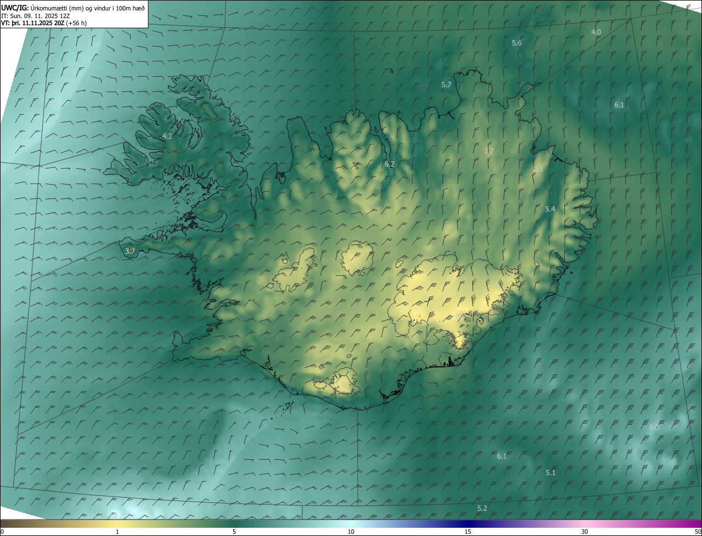The image size is (702, 536).
Task: Select the 3.7 value on Snæfellsnes peninsula
Action: (x=130, y=251)
